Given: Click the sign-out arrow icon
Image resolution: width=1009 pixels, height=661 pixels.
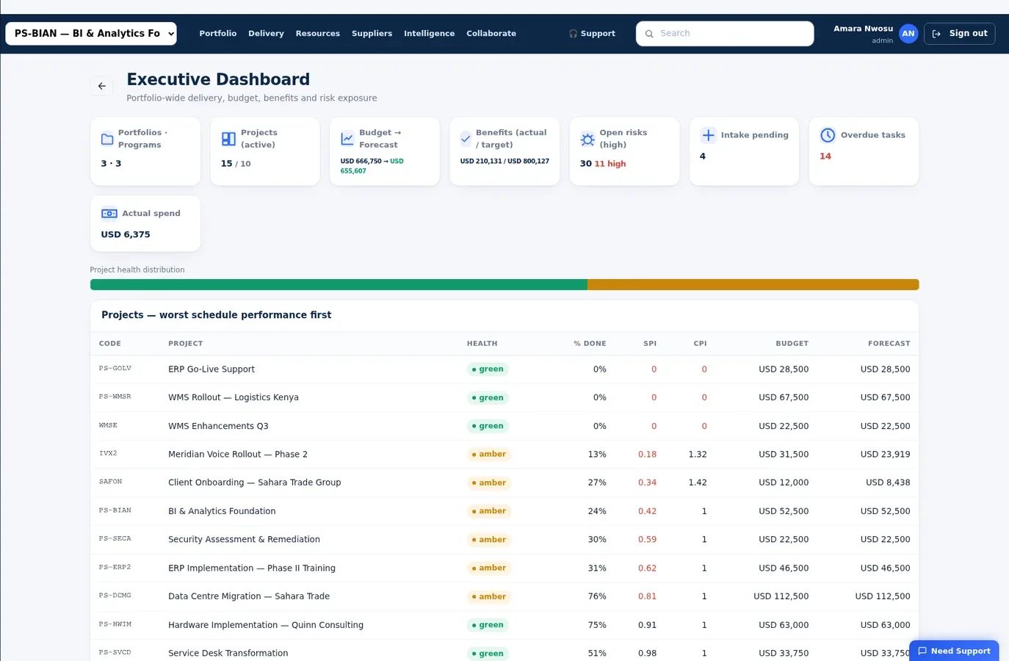Looking at the screenshot, I should pyautogui.click(x=936, y=34).
